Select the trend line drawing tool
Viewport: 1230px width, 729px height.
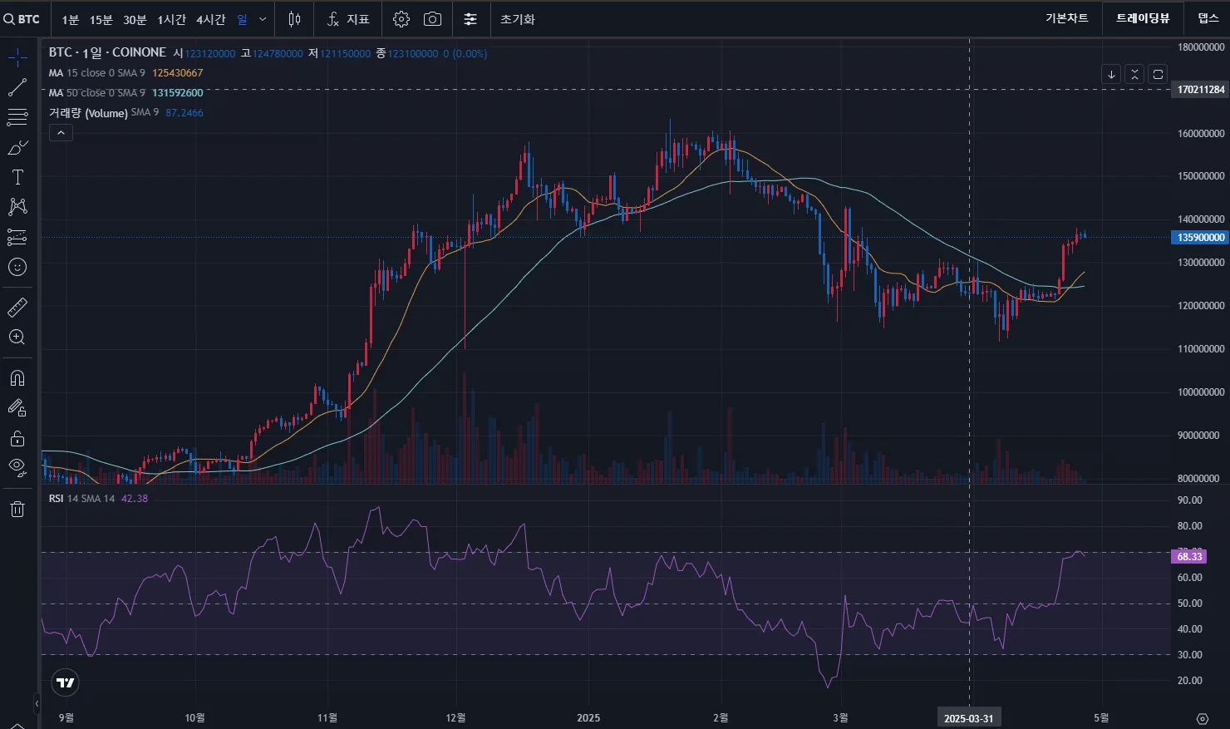(x=17, y=87)
